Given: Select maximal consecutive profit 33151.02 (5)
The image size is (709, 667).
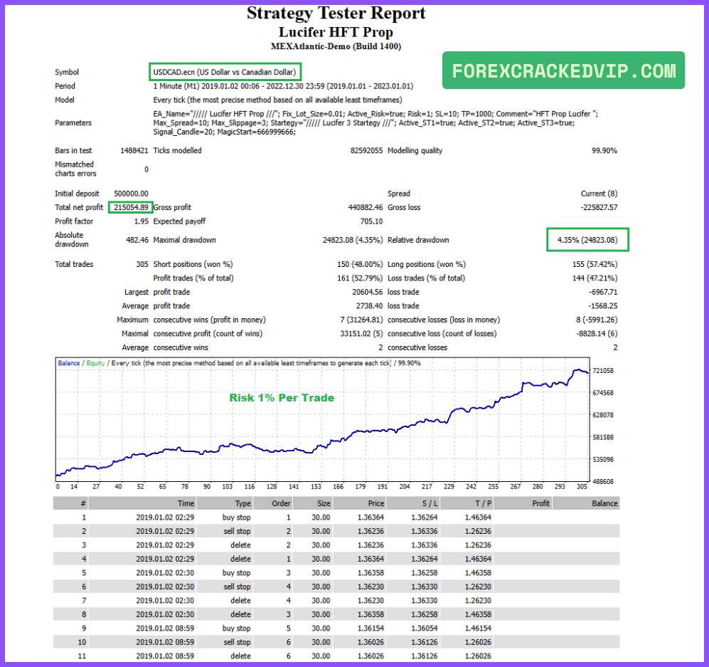Looking at the screenshot, I should [361, 333].
